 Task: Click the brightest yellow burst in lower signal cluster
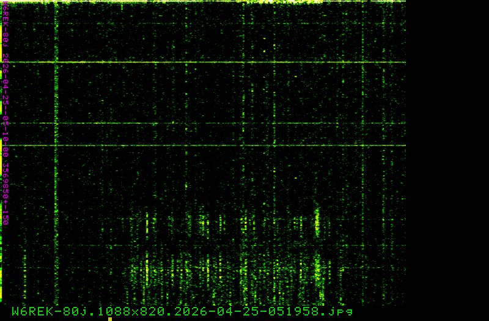(x=318, y=270)
